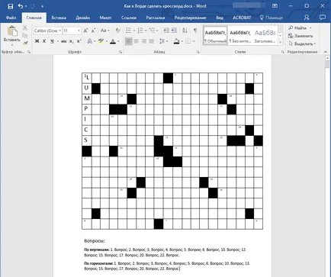Collapse the ribbon with the arrow
The width and height of the screenshot is (331, 277).
tap(326, 52)
